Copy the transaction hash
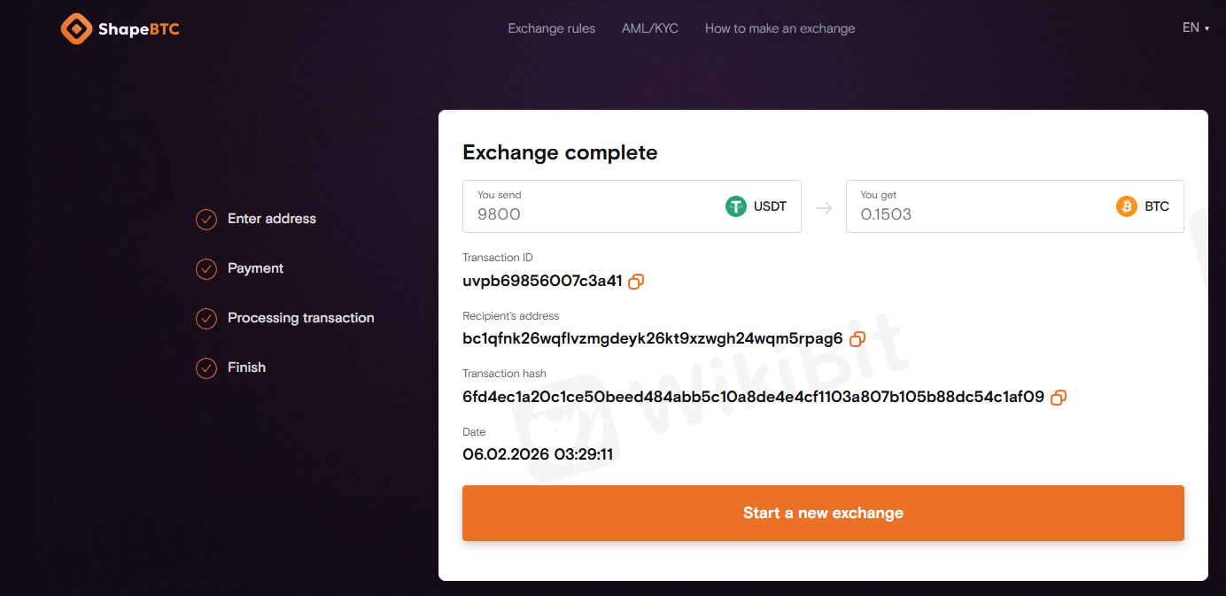This screenshot has height=596, width=1226. pyautogui.click(x=1059, y=398)
